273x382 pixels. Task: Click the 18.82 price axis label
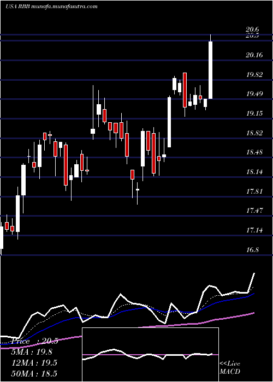(254, 133)
